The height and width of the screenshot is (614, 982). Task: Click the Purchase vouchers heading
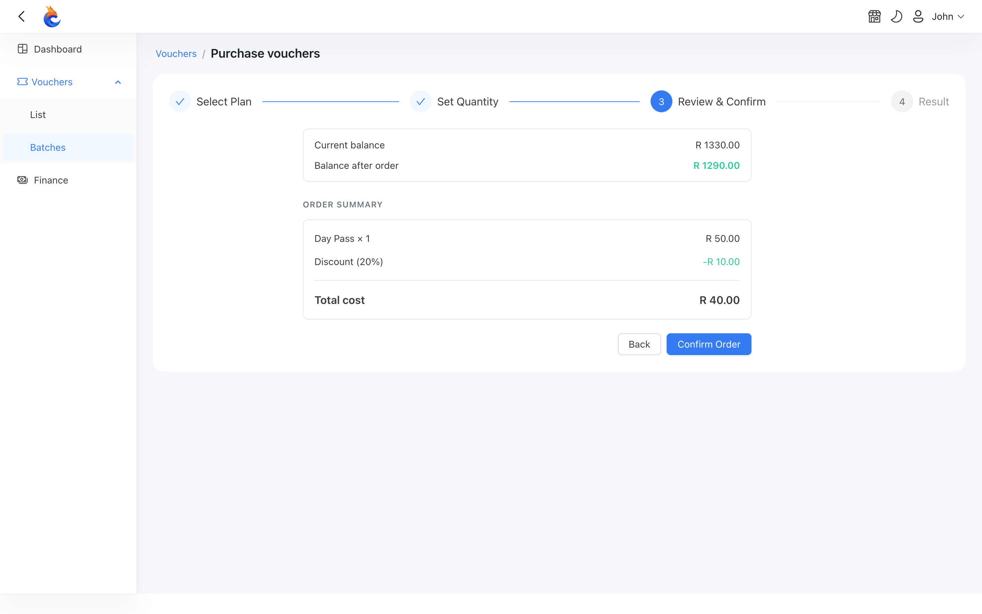[265, 54]
